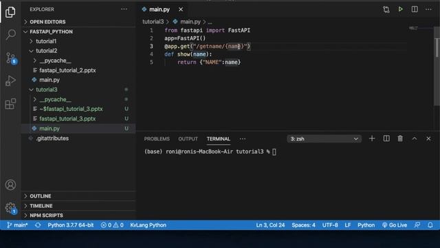Run Python file with play button
The width and height of the screenshot is (440, 248).
(x=400, y=9)
